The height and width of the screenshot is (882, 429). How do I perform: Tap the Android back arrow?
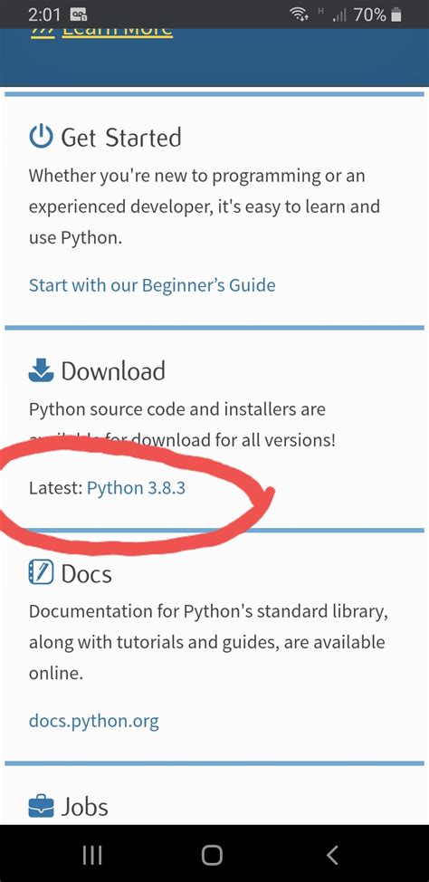tap(332, 855)
